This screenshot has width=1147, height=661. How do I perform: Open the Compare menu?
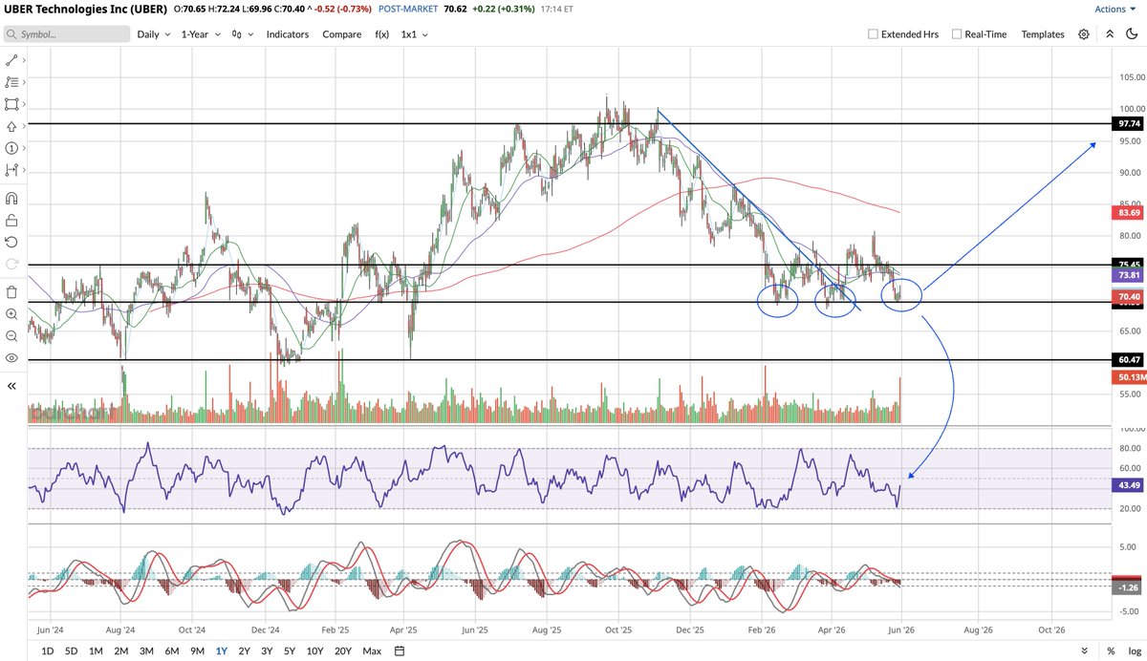click(341, 33)
